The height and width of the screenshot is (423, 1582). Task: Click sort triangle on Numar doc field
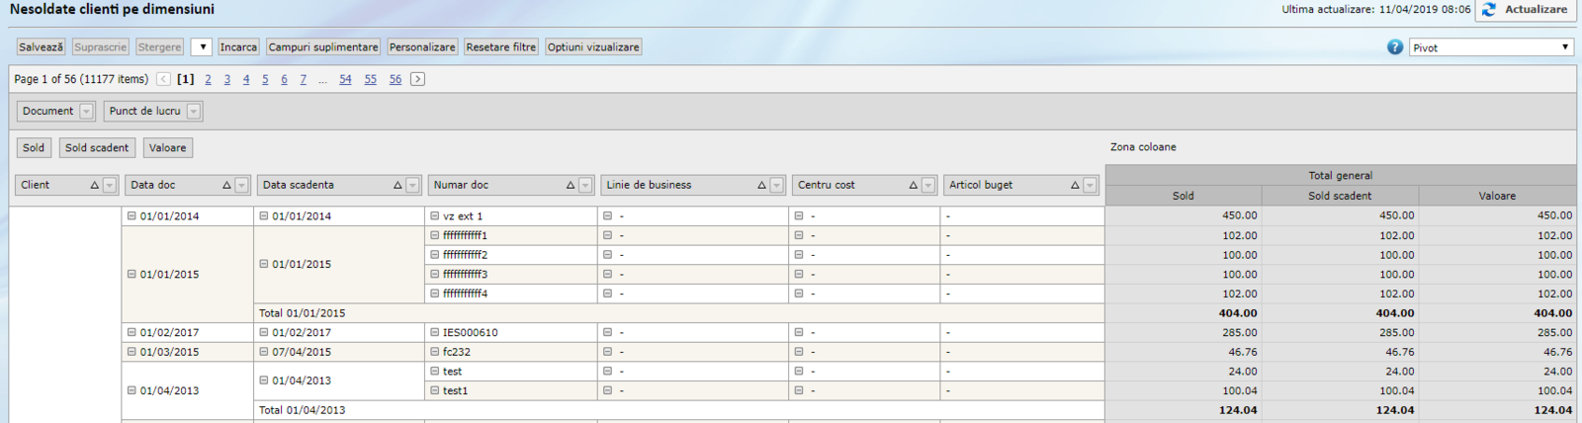[571, 186]
